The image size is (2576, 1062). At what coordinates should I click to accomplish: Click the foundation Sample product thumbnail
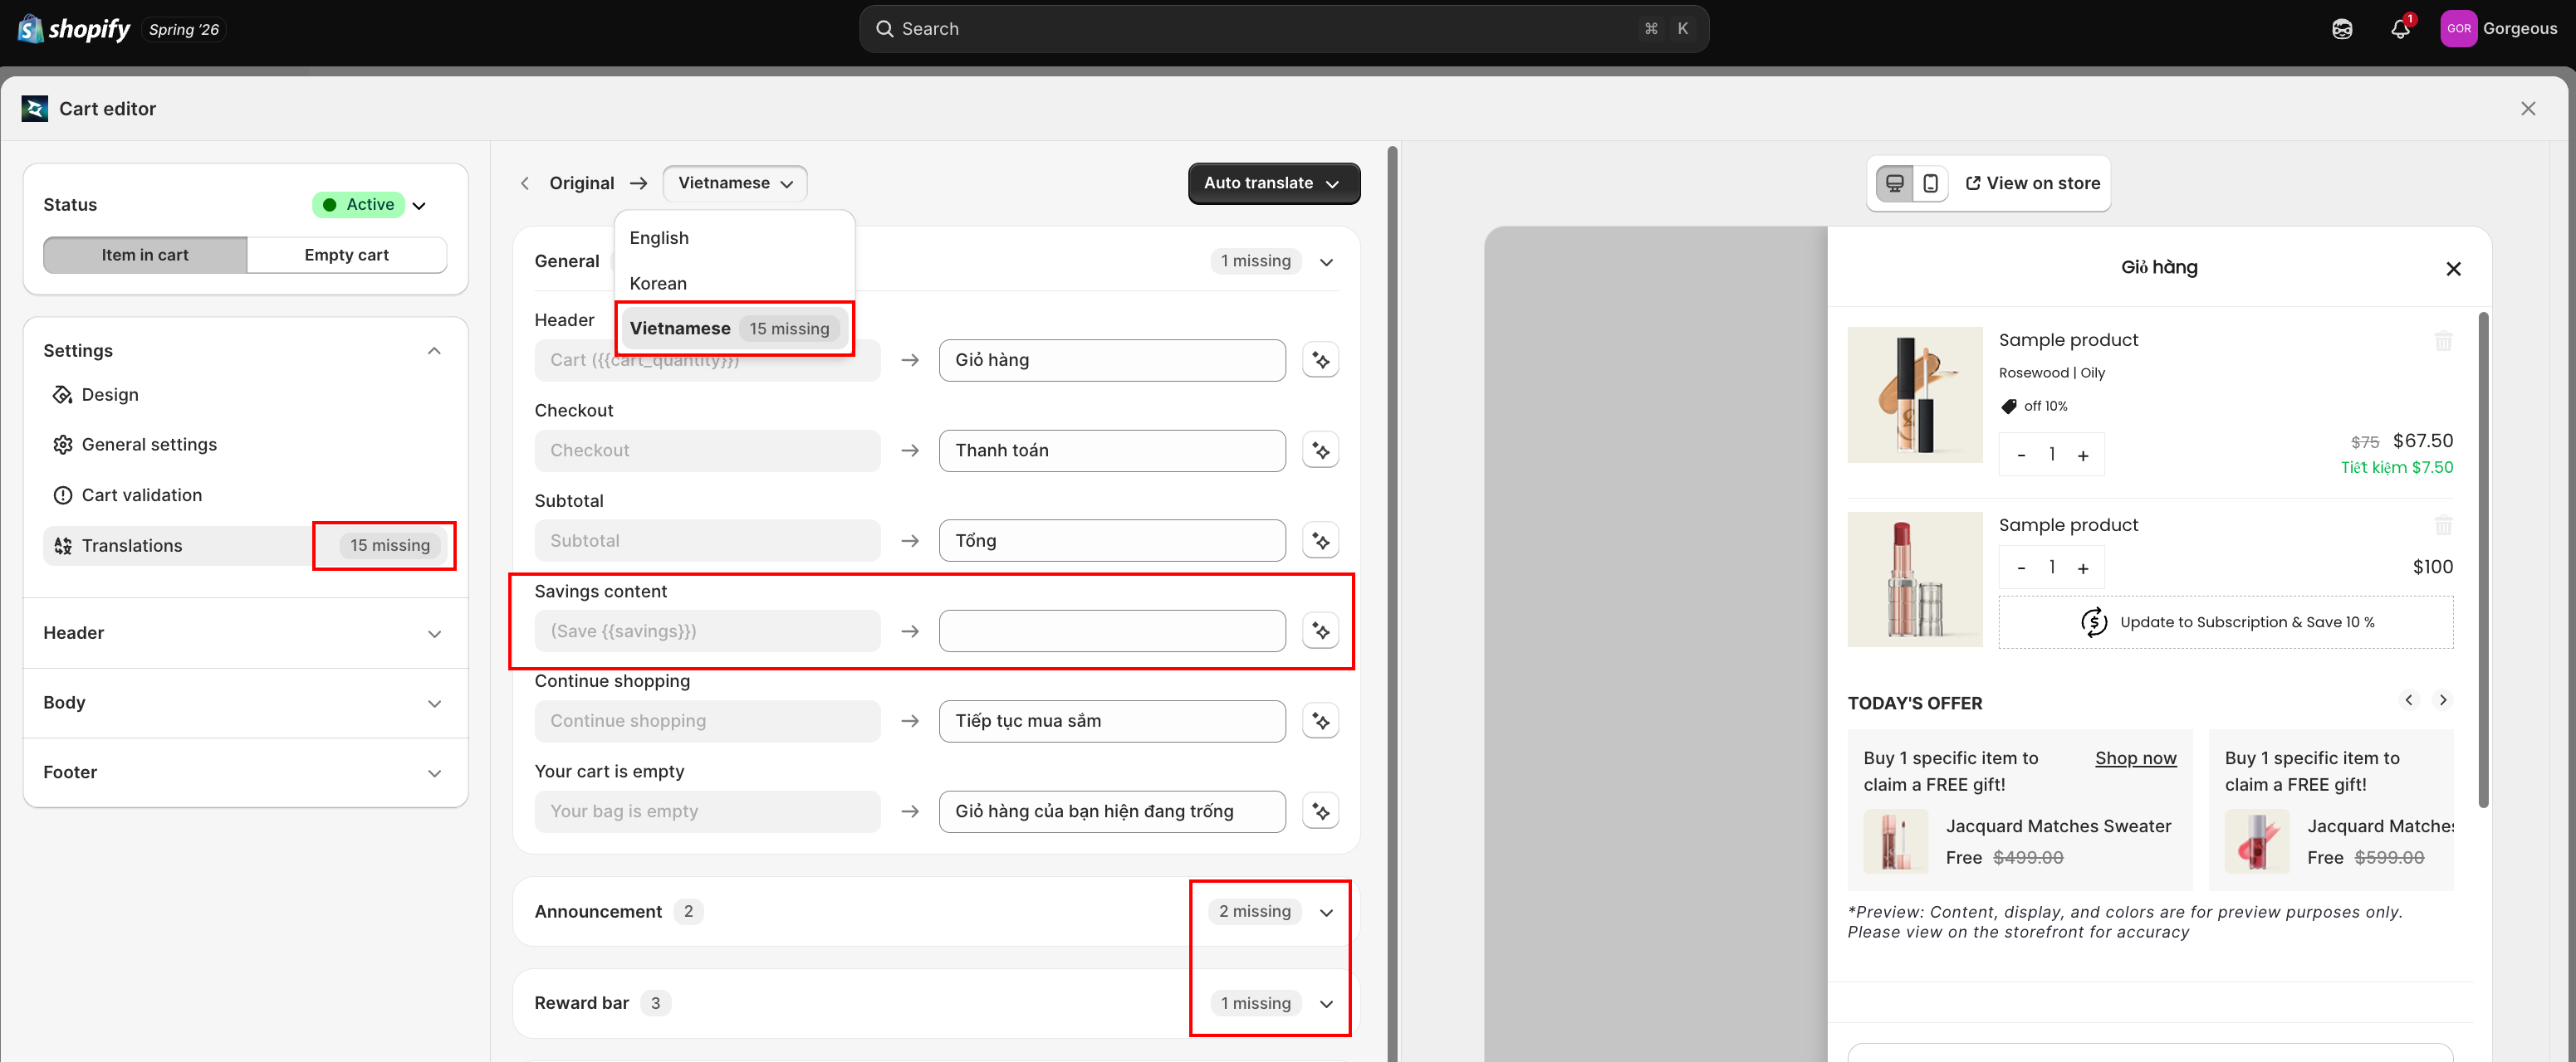[x=1914, y=395]
